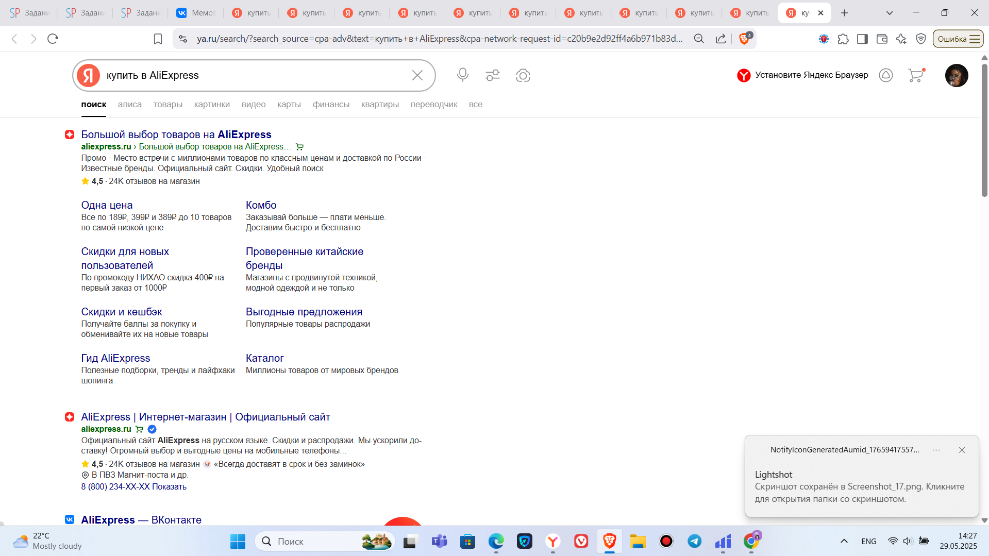Reload the current page

[53, 39]
